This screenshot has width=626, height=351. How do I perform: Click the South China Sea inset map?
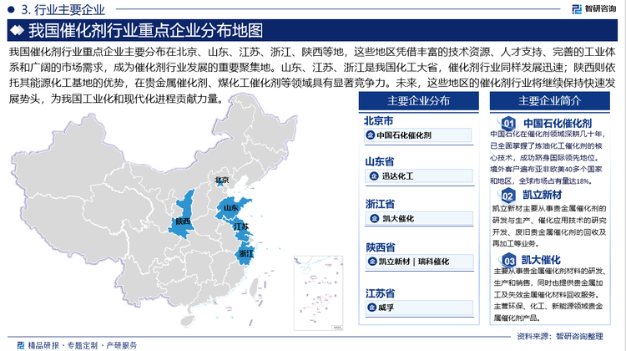[x=318, y=293]
